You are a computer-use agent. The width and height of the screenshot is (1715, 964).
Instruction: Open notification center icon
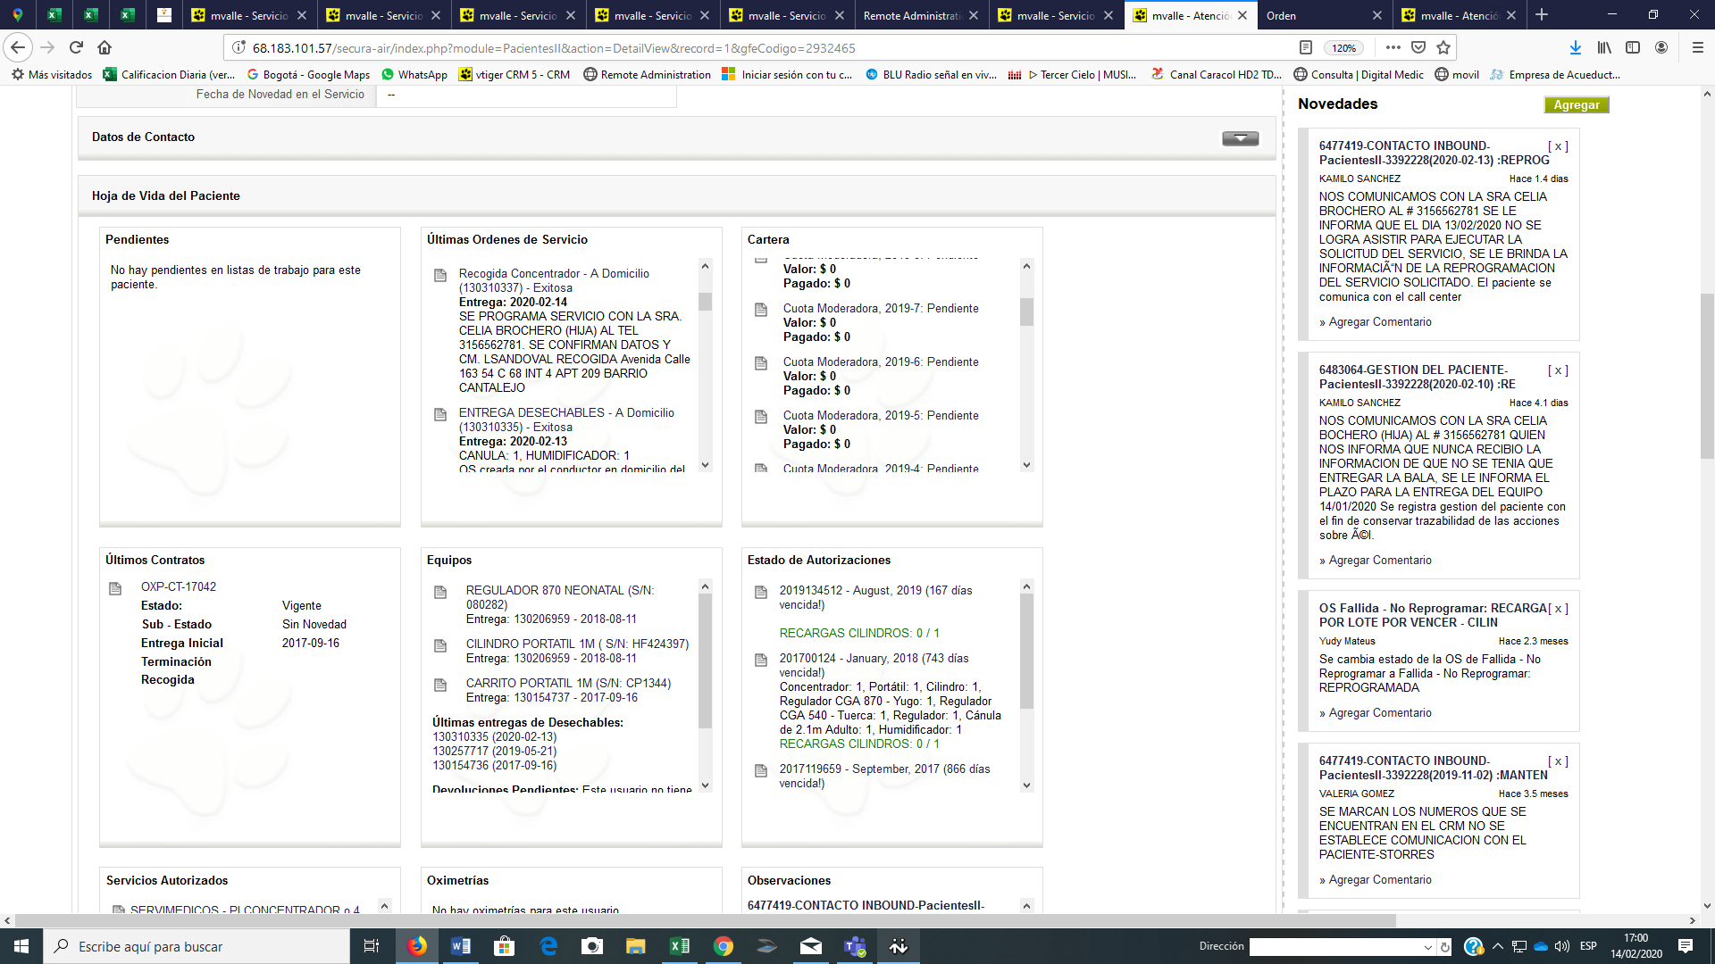pyautogui.click(x=1686, y=946)
